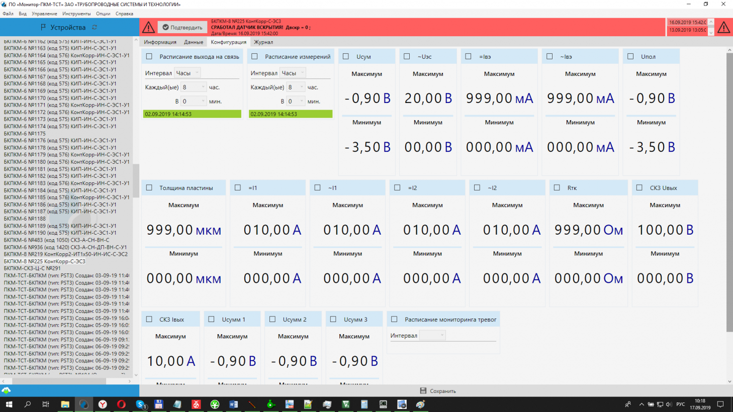Open Task View from the taskbar

pyautogui.click(x=46, y=404)
